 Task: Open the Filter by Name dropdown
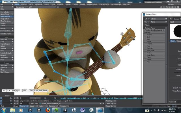point(159,22)
